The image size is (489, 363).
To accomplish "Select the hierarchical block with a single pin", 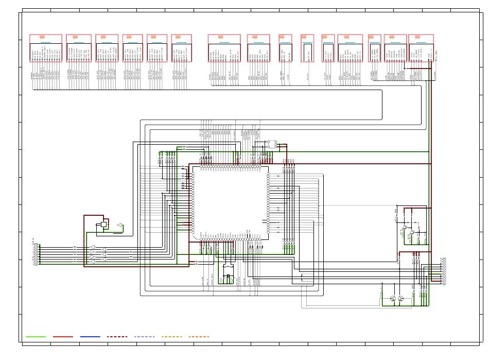I will tap(307, 48).
